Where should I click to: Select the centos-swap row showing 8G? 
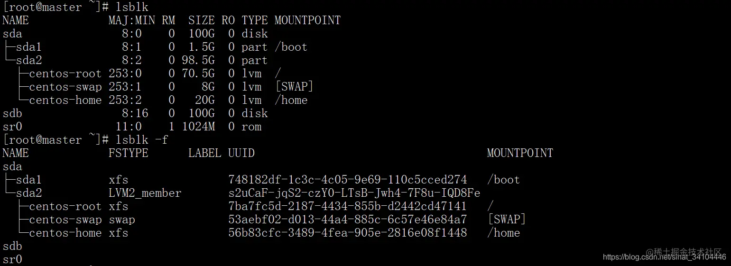pos(65,87)
